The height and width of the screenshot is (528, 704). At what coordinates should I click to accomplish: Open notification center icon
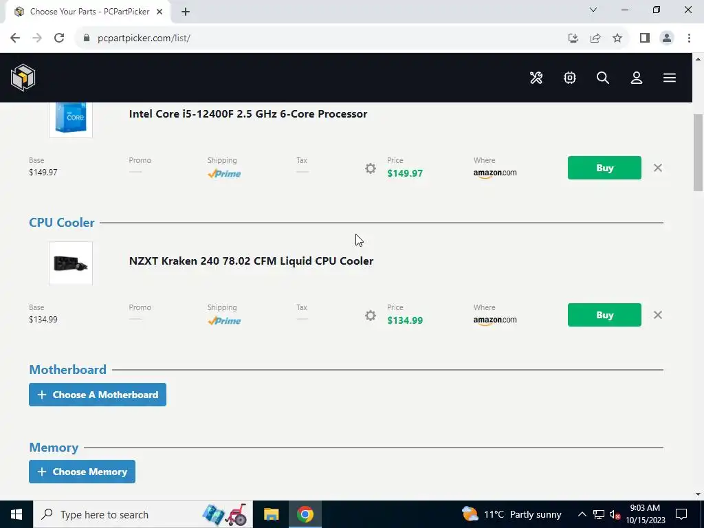pyautogui.click(x=681, y=514)
